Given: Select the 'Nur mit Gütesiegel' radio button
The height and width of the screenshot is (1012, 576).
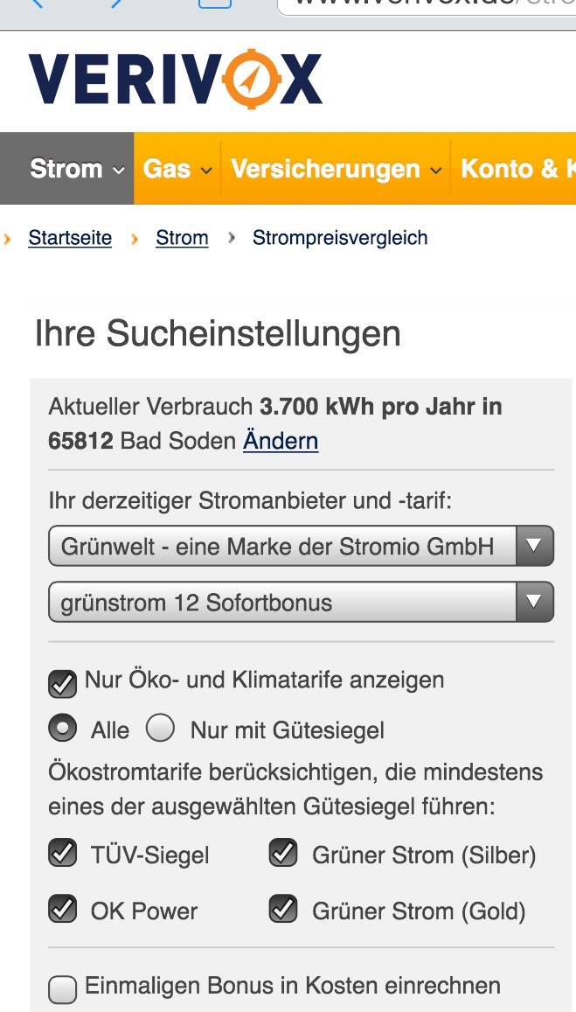Looking at the screenshot, I should point(161,729).
